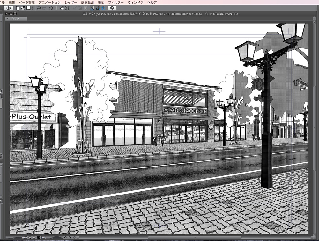Redo the last undone action
Viewport: 319px width, 241px height.
(x=44, y=8)
